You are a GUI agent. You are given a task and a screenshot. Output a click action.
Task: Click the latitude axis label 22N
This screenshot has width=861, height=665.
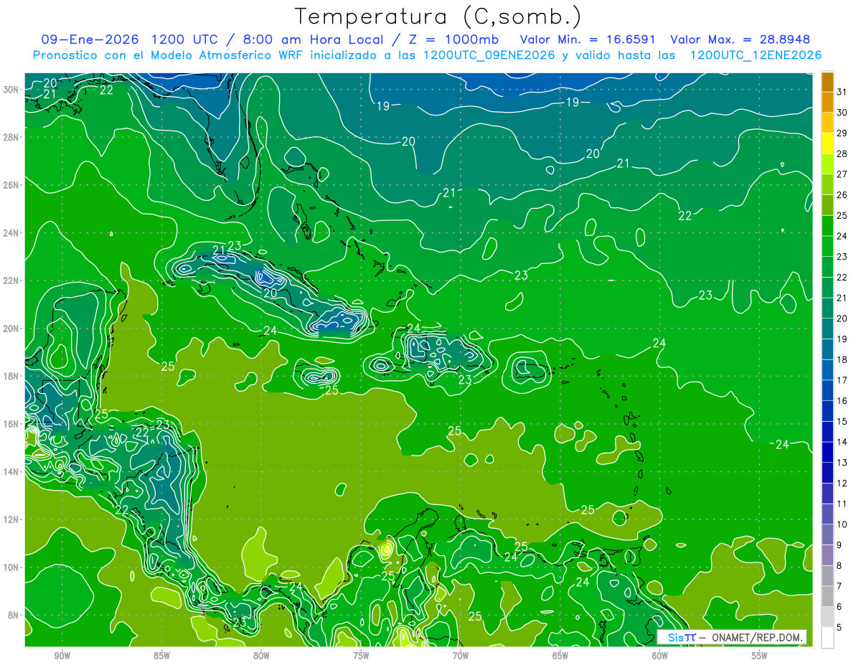pos(11,280)
